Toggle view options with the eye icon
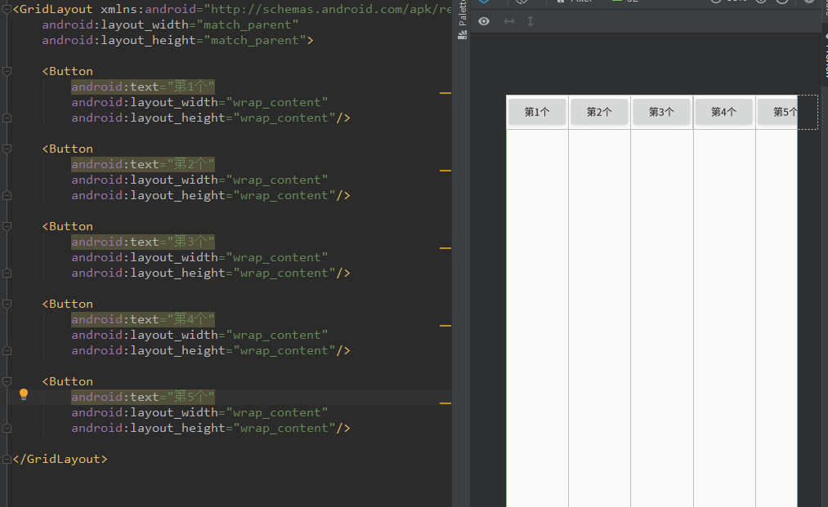 tap(484, 21)
